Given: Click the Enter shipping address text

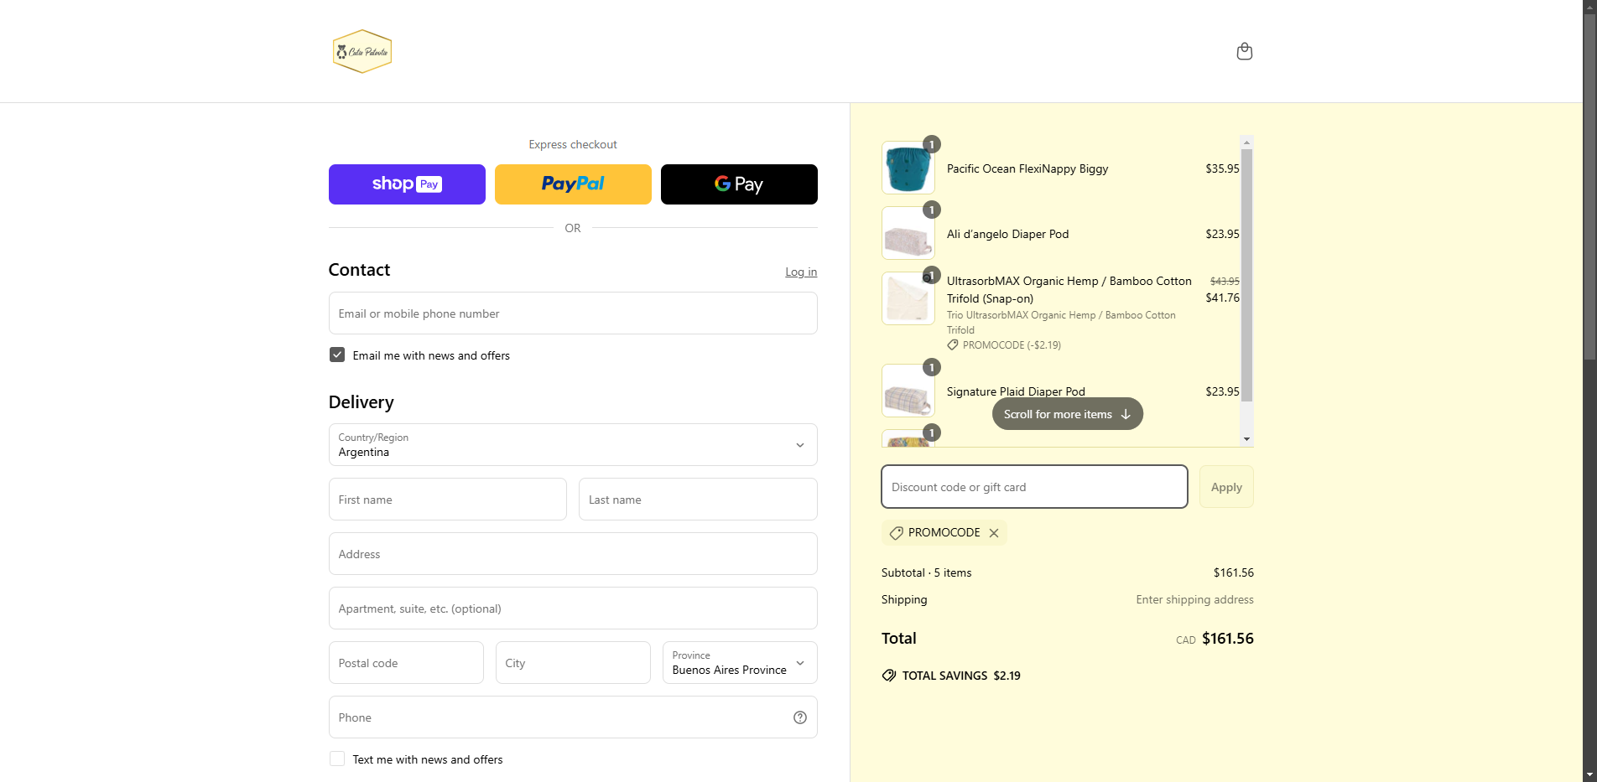Looking at the screenshot, I should [x=1194, y=599].
